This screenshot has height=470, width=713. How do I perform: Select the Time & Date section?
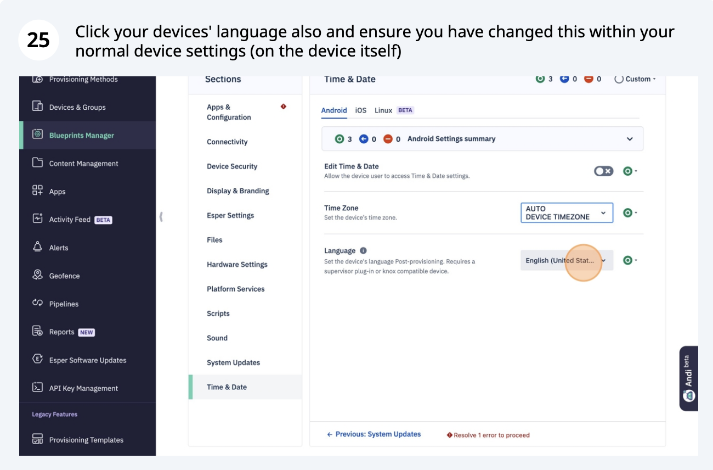point(245,387)
